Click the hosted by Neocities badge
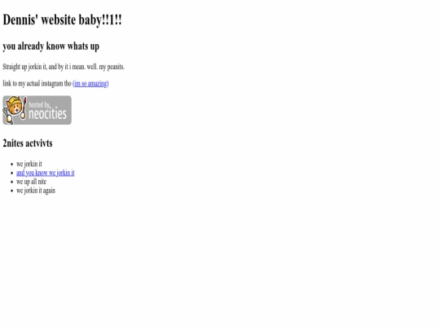This screenshot has height=330, width=440. tap(37, 110)
